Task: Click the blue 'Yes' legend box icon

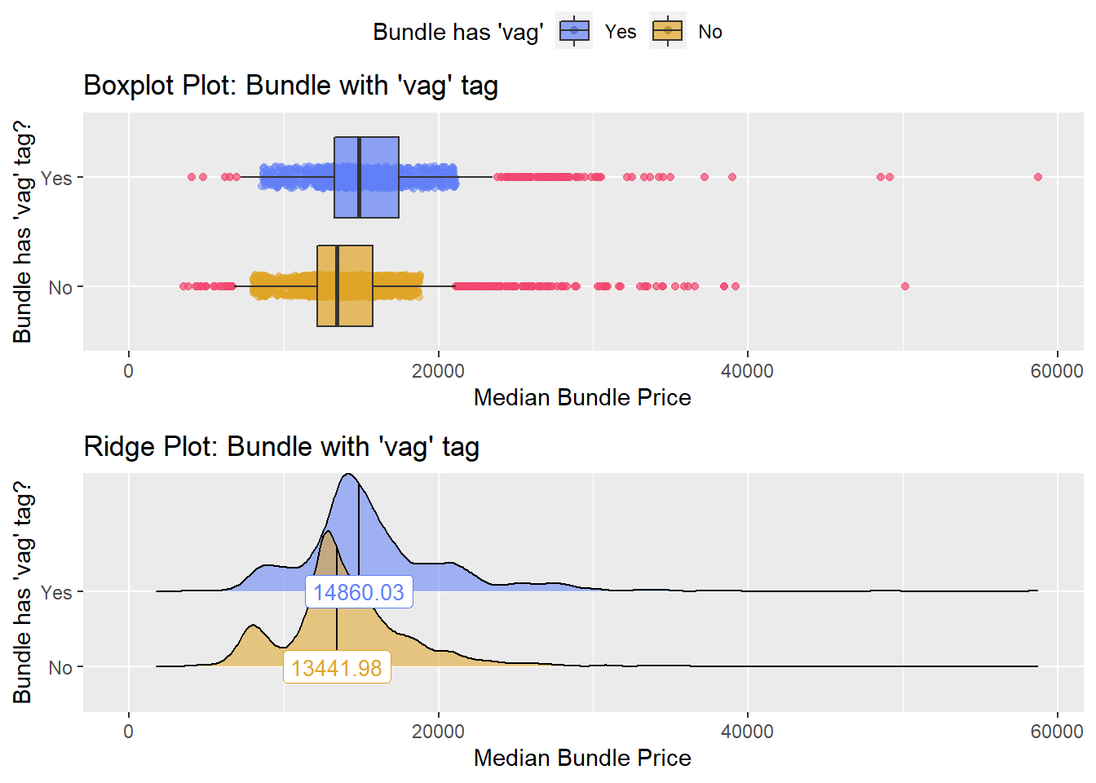Action: 574,31
